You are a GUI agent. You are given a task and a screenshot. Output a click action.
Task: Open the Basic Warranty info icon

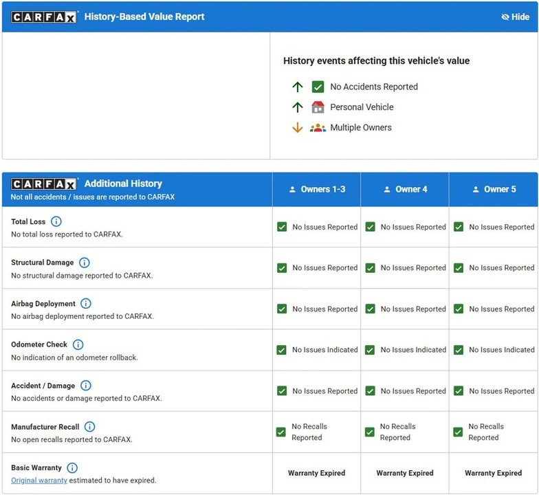tap(71, 467)
